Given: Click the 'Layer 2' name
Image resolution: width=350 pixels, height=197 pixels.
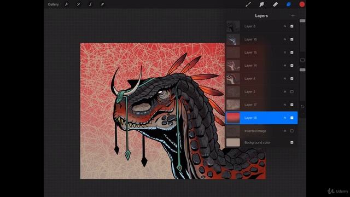Looking at the screenshot, I should click(x=250, y=91).
